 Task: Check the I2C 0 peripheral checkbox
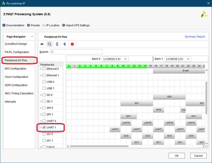tap(44, 134)
